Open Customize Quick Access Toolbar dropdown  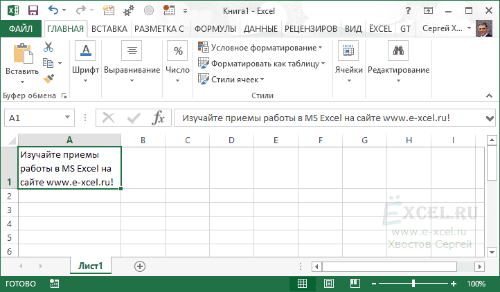(x=185, y=11)
